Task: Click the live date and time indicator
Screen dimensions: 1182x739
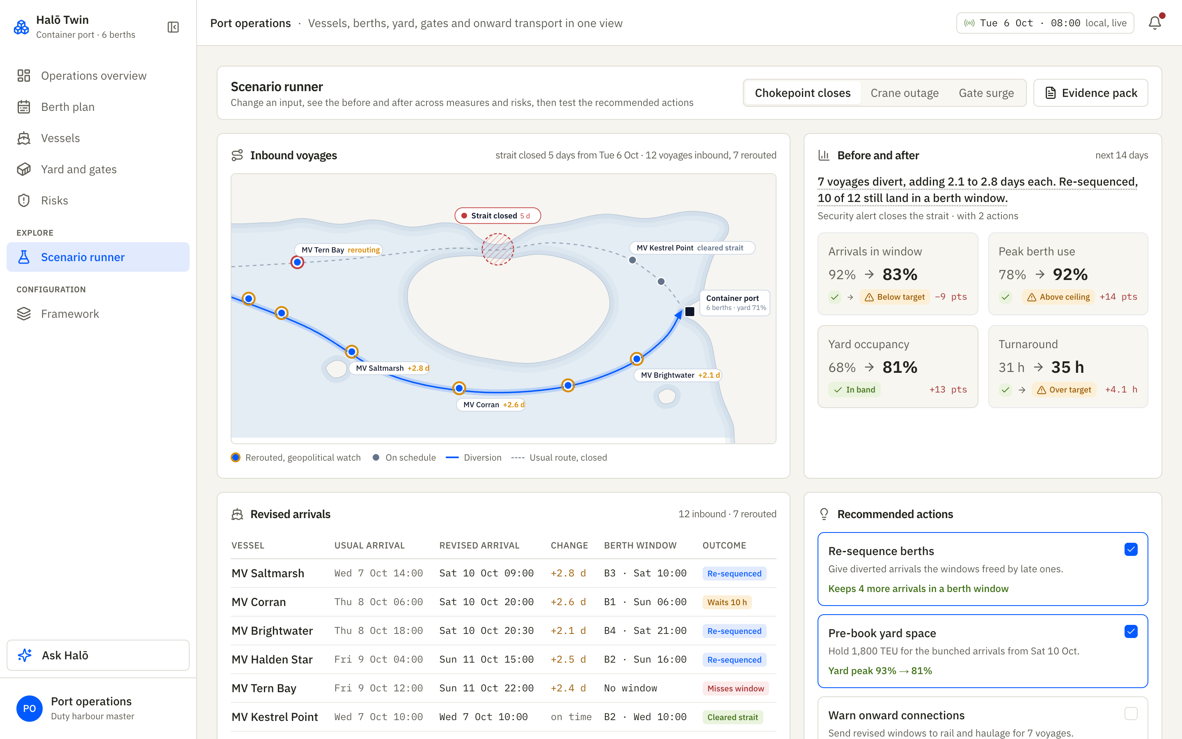Action: 1045,23
